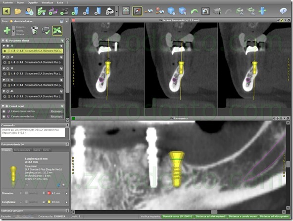
Task: Select workflow step 3 gray model icon
Action: click(65, 11)
